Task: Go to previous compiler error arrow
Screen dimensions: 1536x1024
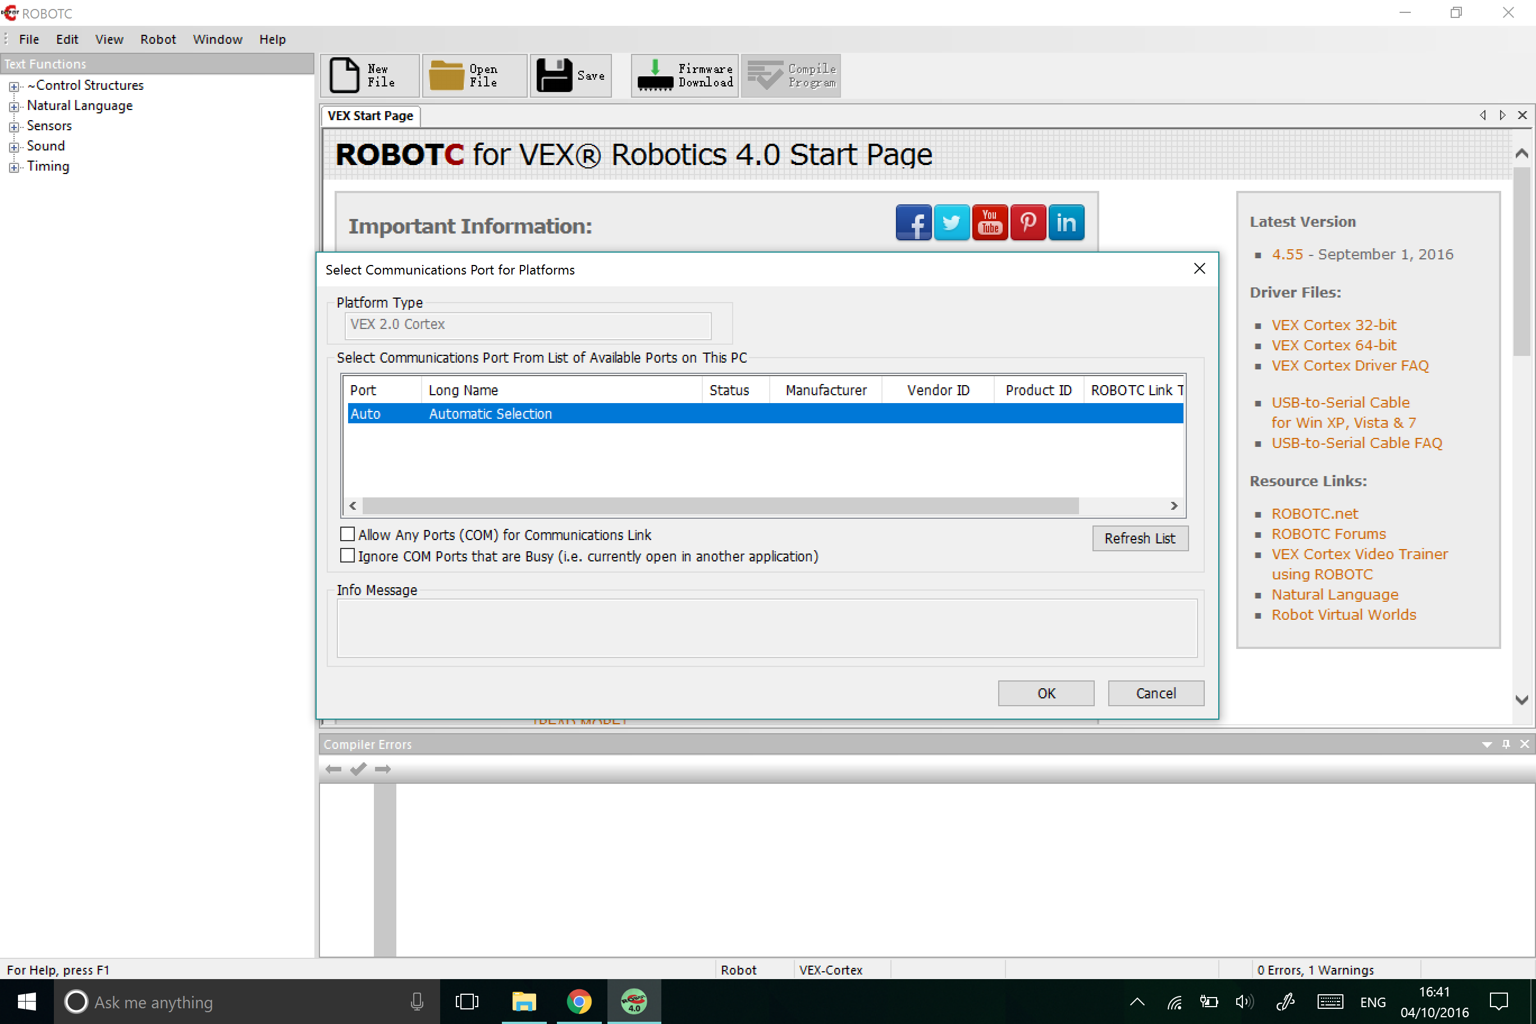Action: click(333, 769)
